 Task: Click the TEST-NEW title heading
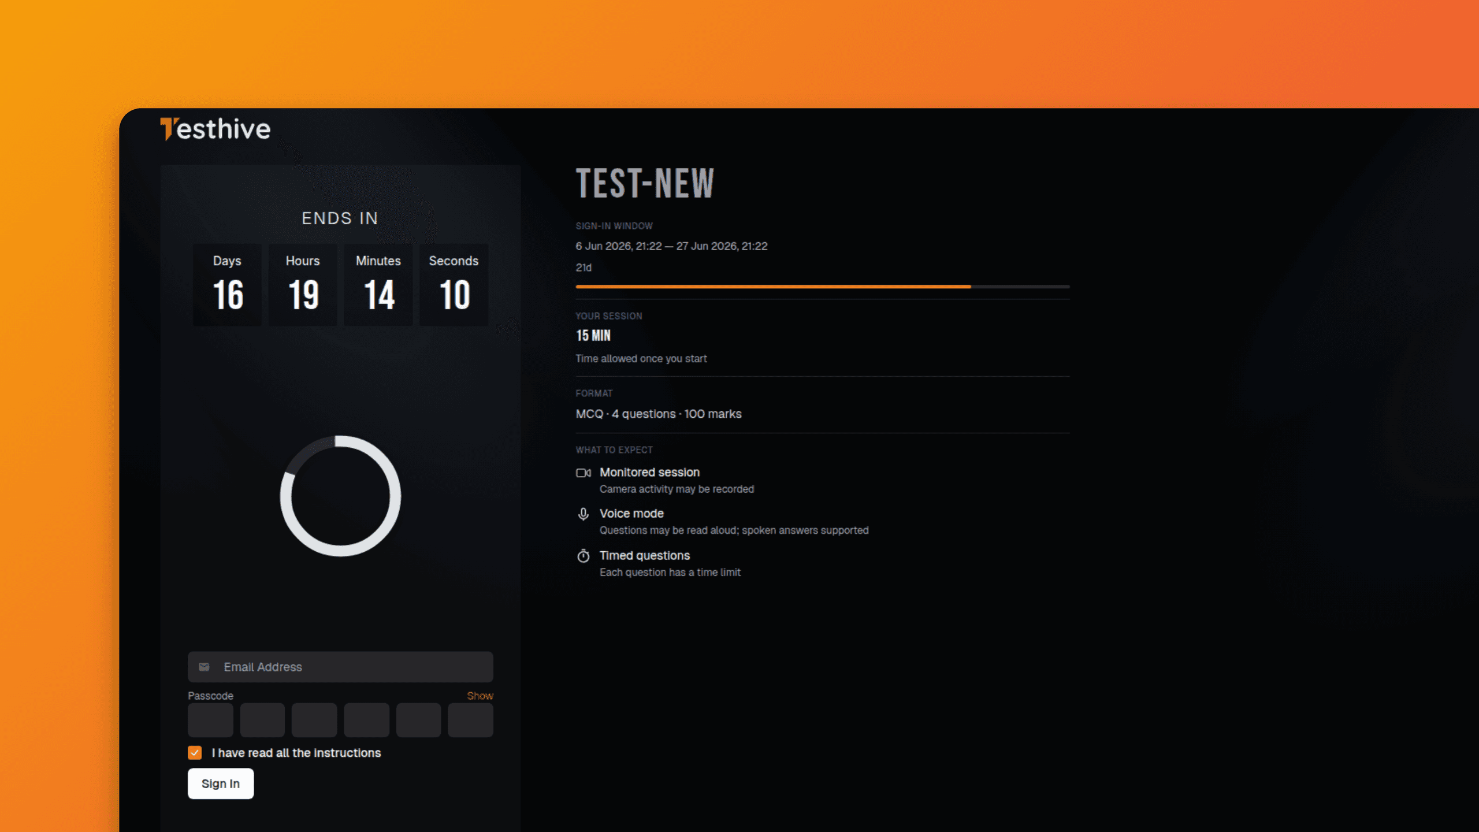coord(645,184)
